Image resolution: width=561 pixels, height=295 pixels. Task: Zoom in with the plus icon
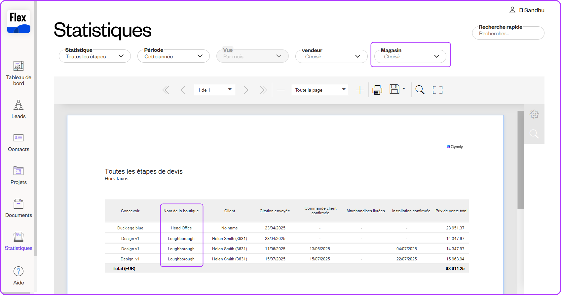360,90
